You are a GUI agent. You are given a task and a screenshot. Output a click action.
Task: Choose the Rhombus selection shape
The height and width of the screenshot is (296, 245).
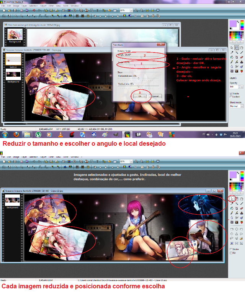(x=232, y=234)
